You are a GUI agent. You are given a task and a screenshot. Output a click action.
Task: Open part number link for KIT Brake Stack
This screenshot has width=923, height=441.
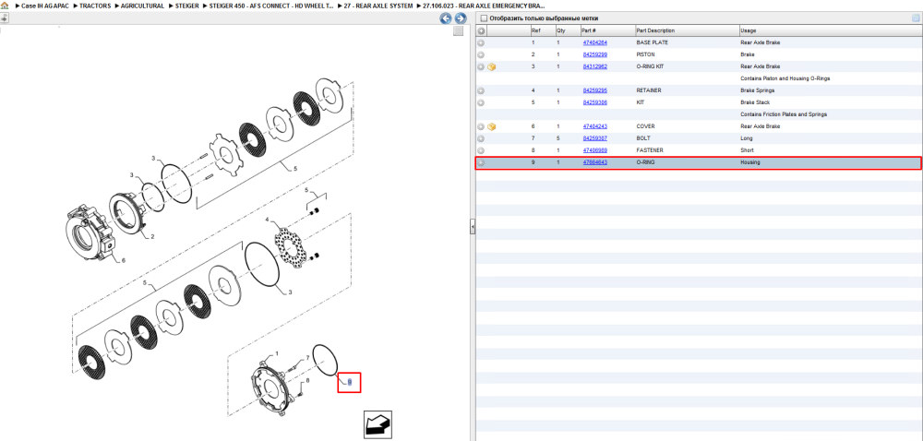(594, 103)
